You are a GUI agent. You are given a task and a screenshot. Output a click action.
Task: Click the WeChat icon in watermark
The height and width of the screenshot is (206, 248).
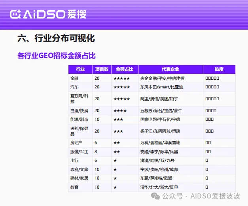pyautogui.click(x=155, y=196)
